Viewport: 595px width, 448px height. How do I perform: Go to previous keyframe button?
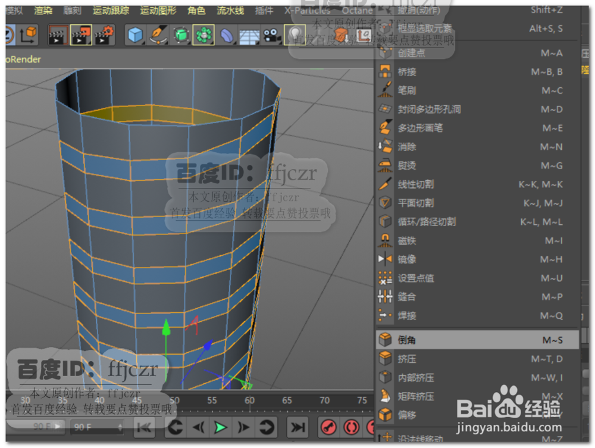pyautogui.click(x=175, y=428)
